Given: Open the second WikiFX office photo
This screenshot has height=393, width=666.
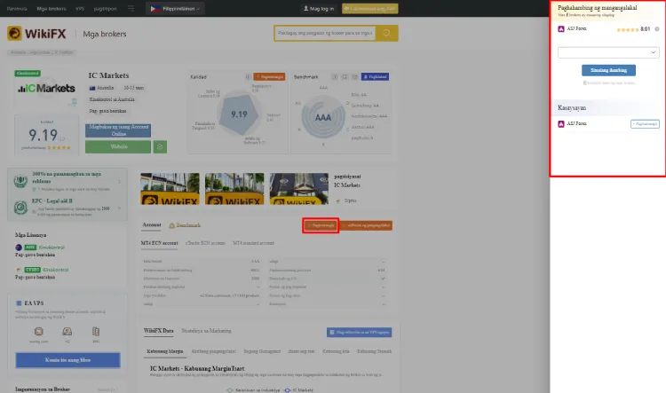Looking at the screenshot, I should pyautogui.click(x=234, y=189).
